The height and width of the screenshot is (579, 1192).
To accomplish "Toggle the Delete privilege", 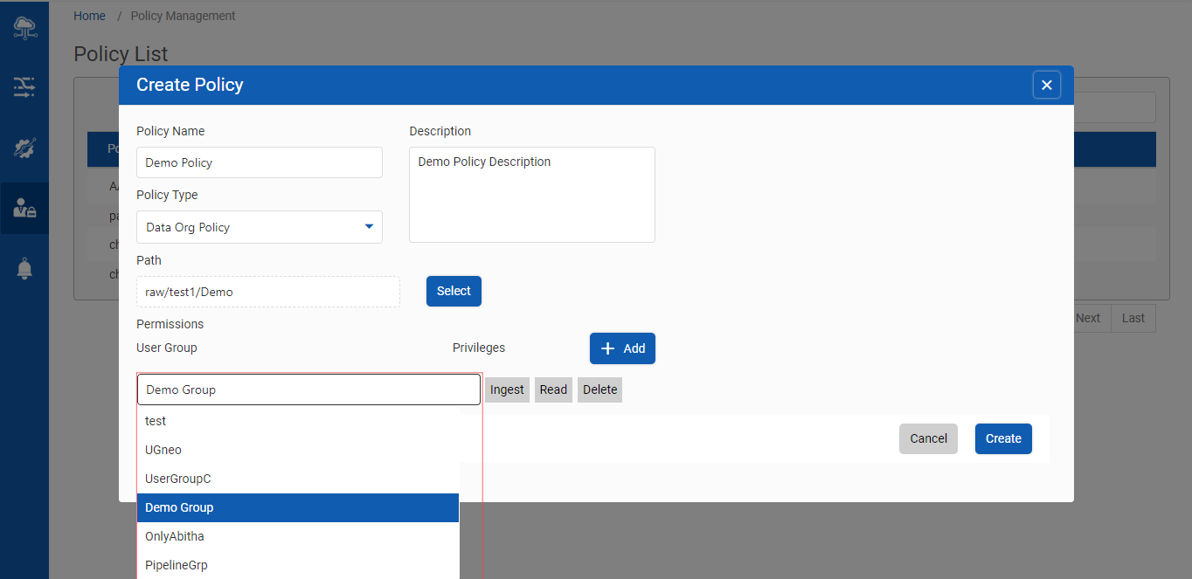I will [x=599, y=389].
